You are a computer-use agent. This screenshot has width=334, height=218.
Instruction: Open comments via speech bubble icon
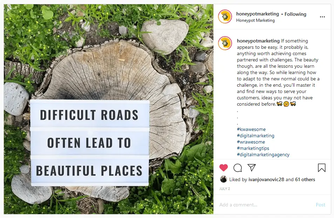click(x=238, y=168)
